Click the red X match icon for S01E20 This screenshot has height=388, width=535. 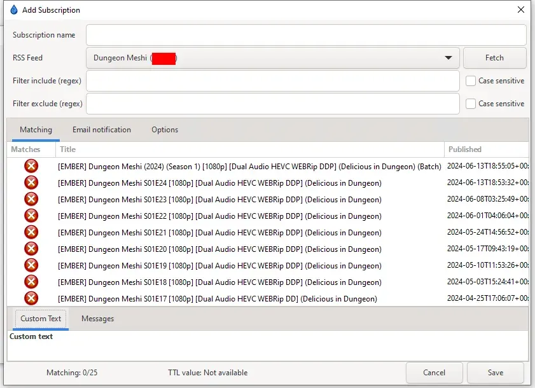[31, 249]
